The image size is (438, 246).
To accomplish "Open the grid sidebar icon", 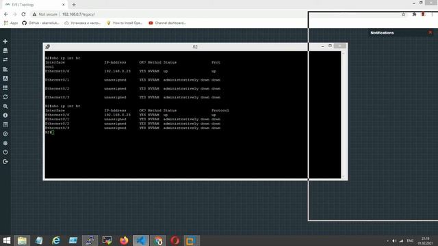I will tap(5, 87).
